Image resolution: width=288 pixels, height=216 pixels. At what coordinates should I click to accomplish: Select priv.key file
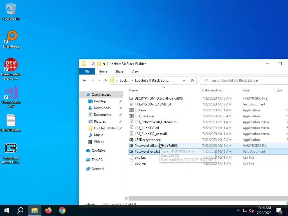[x=140, y=157]
